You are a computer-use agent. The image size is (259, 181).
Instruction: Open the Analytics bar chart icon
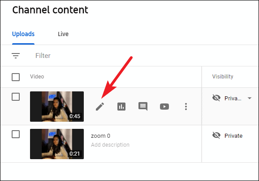(x=121, y=107)
